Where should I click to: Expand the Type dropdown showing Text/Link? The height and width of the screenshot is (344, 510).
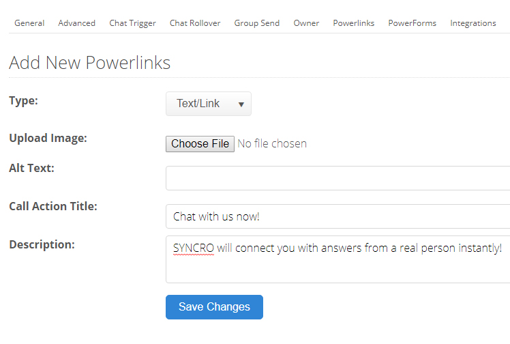[x=209, y=104]
